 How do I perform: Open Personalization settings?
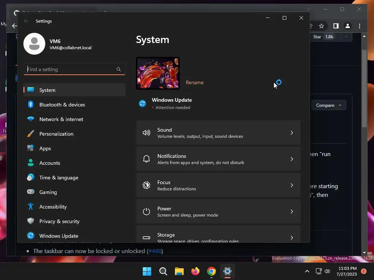click(x=75, y=134)
